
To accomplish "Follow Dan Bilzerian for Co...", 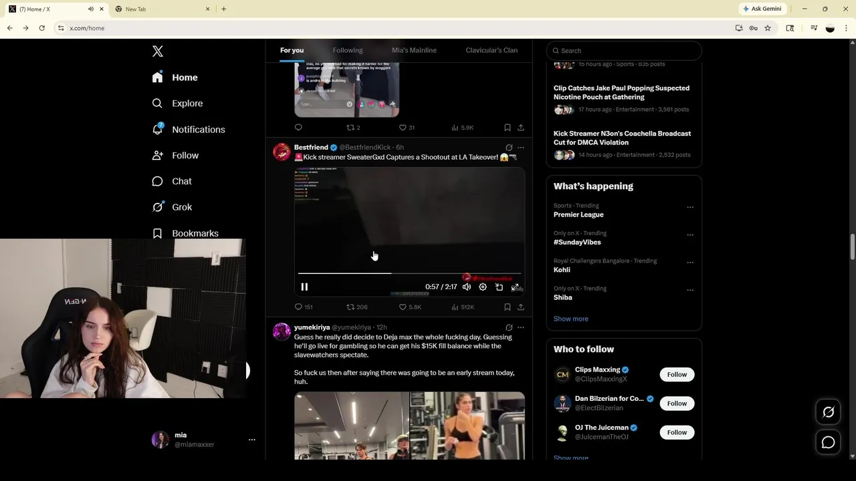I will pos(677,404).
